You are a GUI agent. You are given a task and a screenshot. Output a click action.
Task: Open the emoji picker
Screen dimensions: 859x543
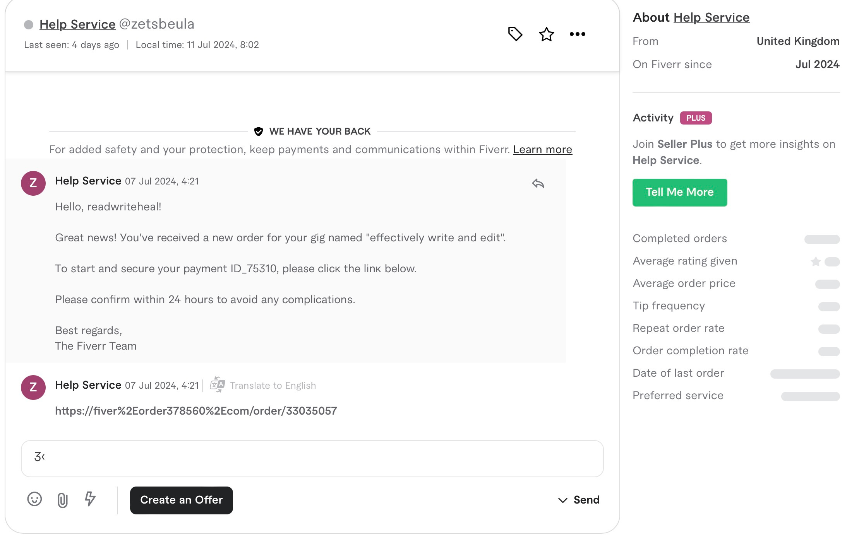[x=34, y=499]
